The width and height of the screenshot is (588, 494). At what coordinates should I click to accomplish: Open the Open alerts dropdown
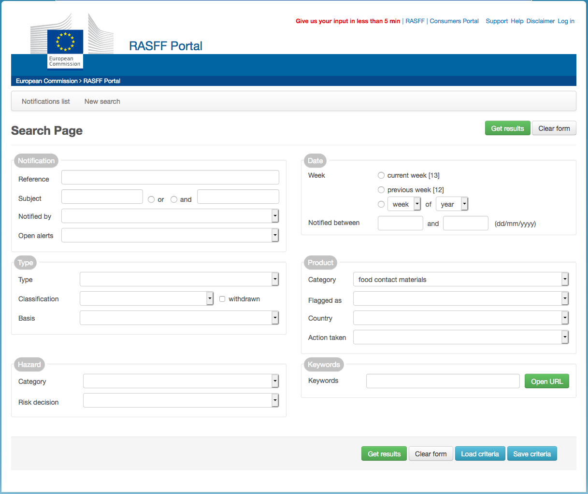(170, 235)
